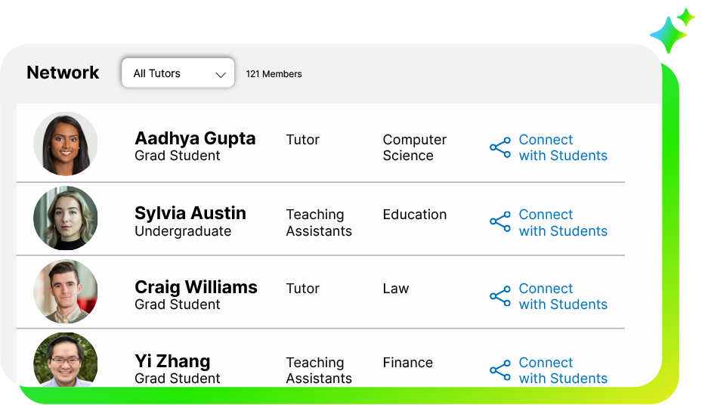Image resolution: width=705 pixels, height=405 pixels.
Task: Click Connect with Students for Sylvia Austin
Action: 562,222
